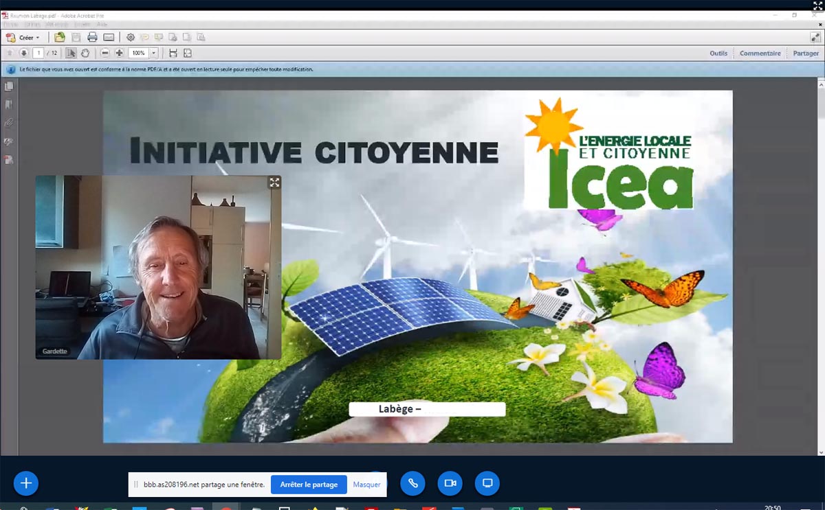The width and height of the screenshot is (825, 510).
Task: Toggle the screen share monitor button
Action: (487, 483)
